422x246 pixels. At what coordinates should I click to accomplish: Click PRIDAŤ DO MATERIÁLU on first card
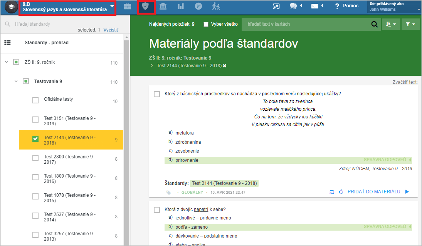(x=374, y=192)
